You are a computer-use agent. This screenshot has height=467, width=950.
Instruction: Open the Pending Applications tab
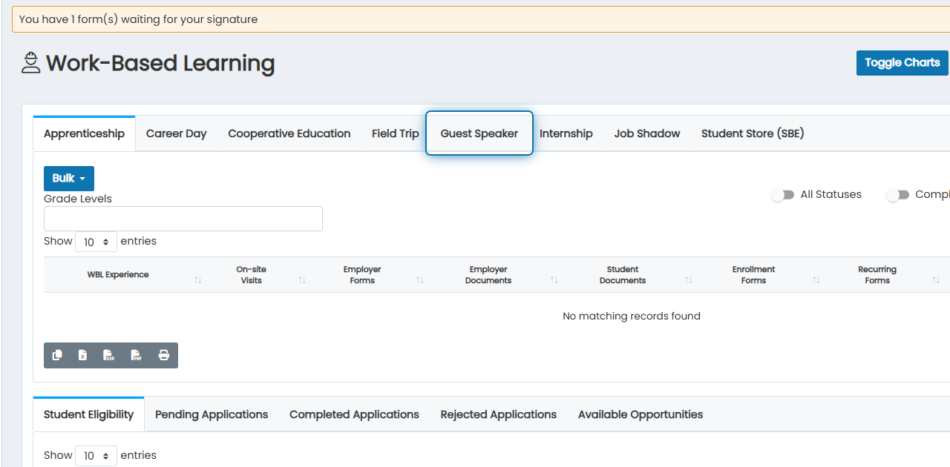(x=212, y=414)
